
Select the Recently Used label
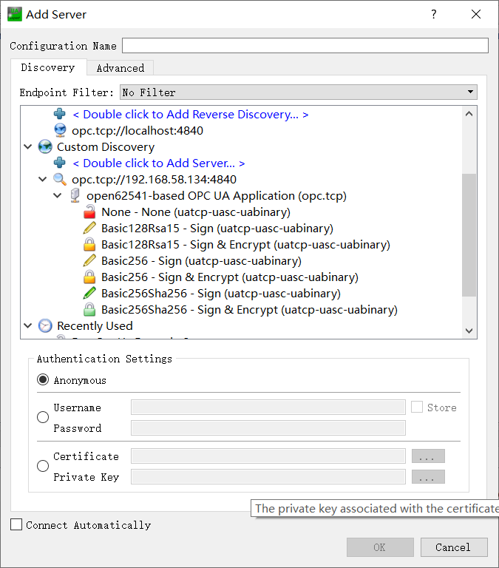95,325
